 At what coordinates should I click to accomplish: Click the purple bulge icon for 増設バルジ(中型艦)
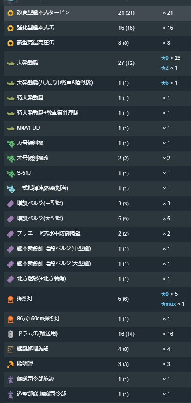coord(10,204)
